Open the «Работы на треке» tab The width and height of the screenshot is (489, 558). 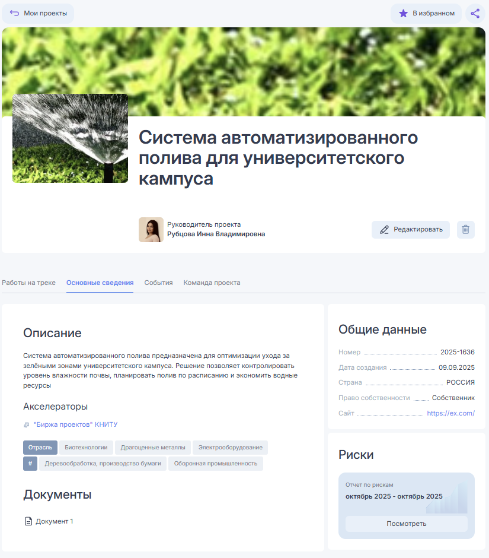[28, 283]
